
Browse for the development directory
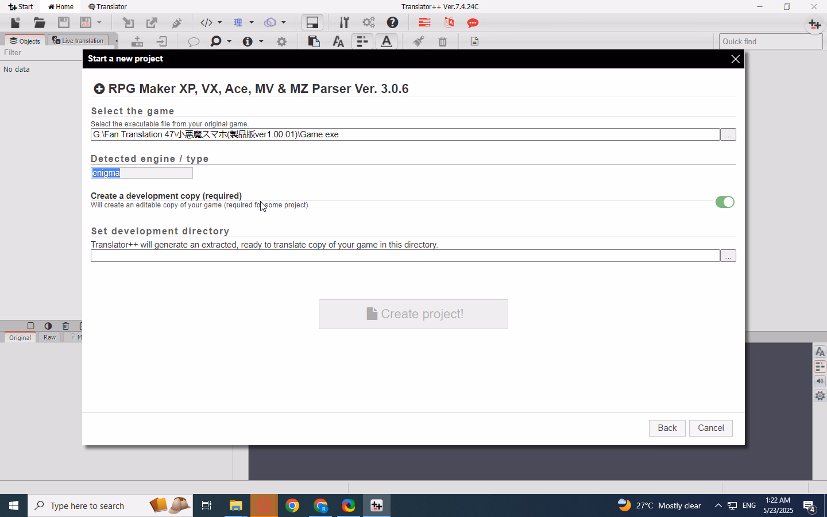click(x=728, y=256)
